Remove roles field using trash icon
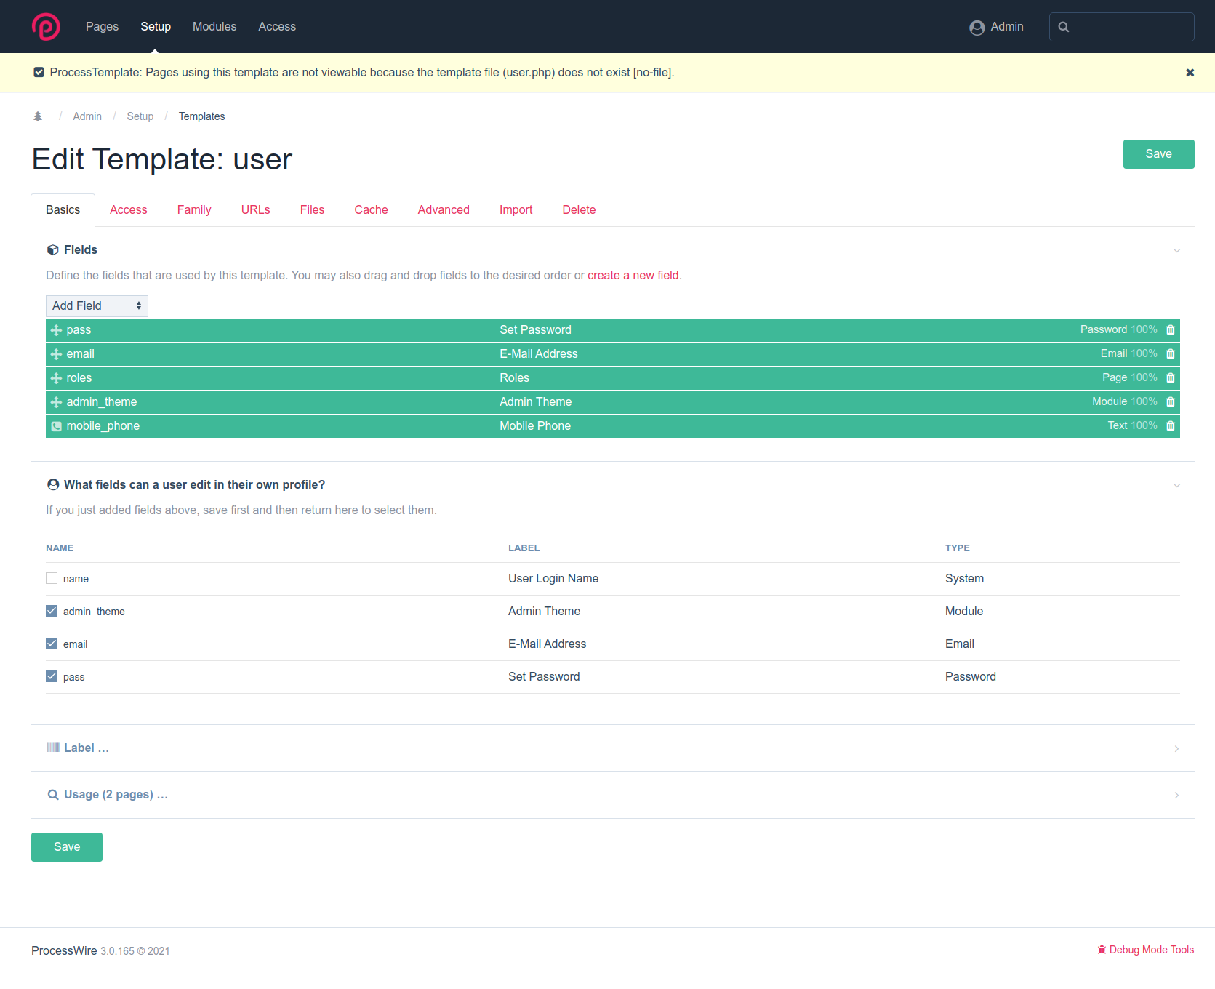 pos(1170,378)
